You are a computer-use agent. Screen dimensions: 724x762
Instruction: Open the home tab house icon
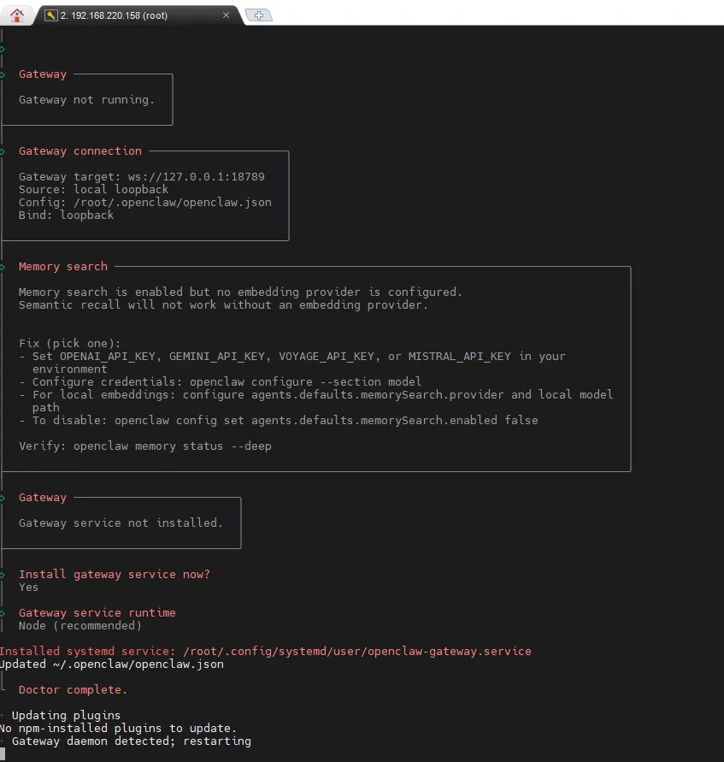coord(16,15)
